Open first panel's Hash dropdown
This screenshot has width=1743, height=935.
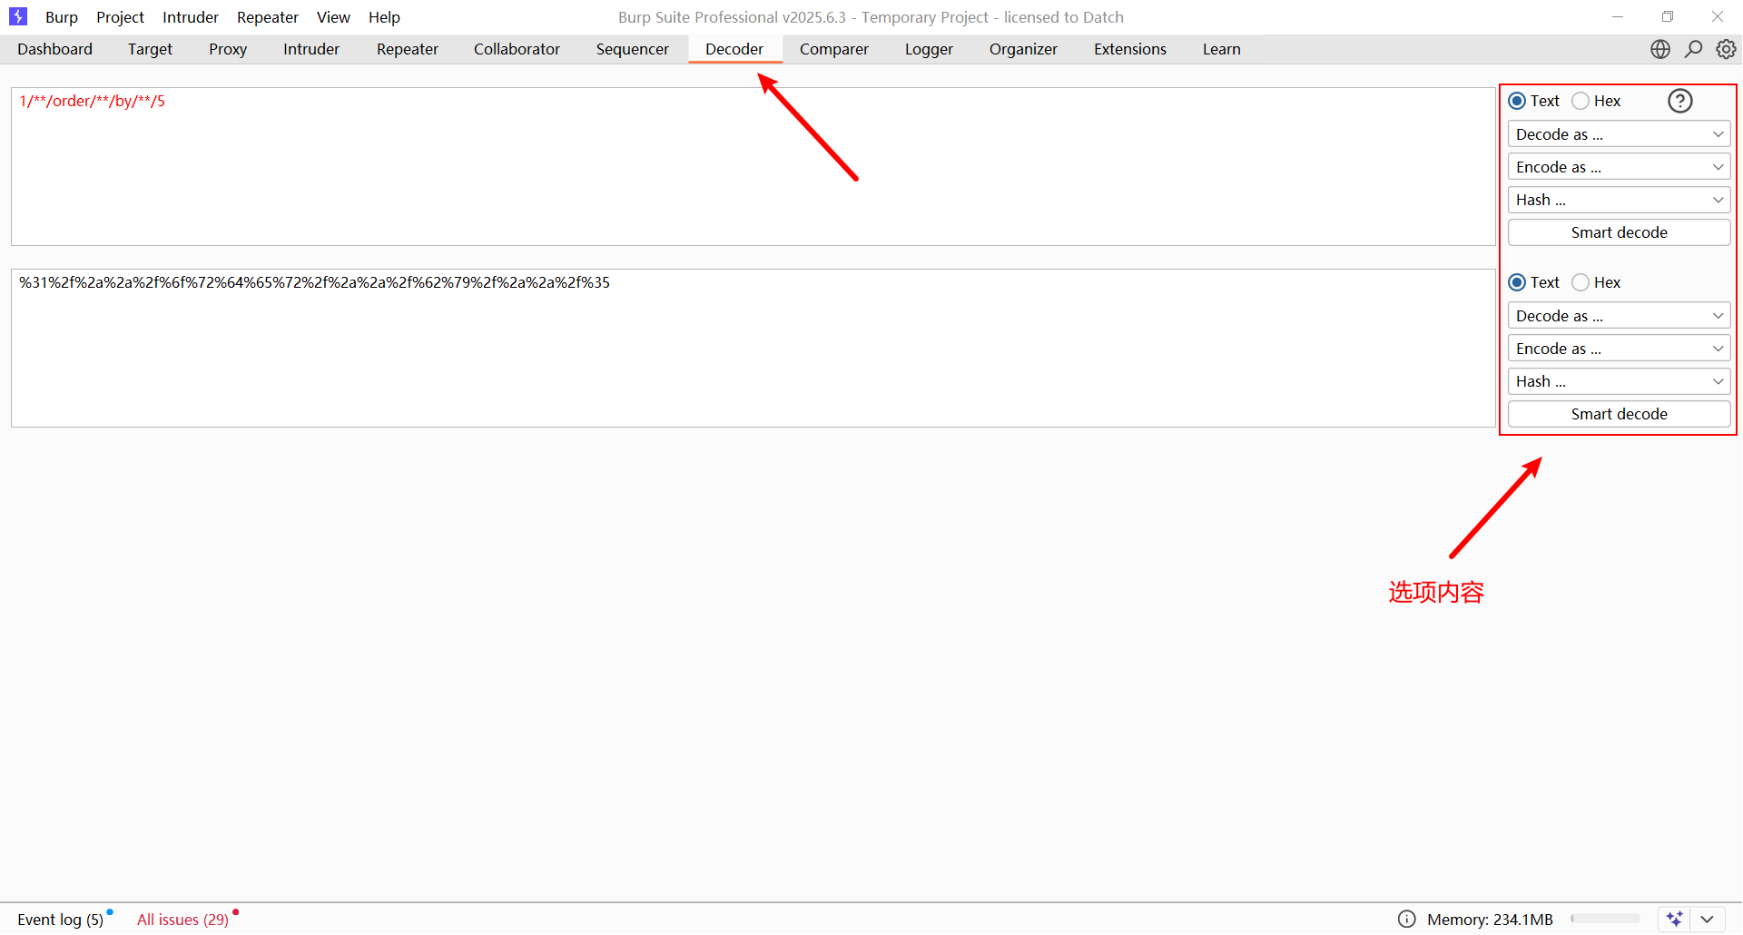point(1619,200)
